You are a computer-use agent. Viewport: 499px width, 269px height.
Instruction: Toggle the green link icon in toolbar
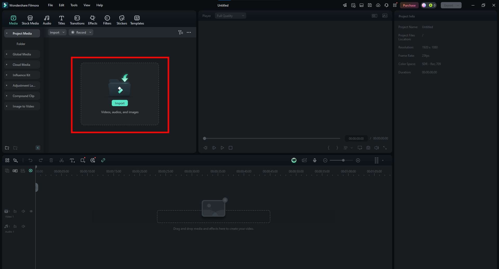103,161
